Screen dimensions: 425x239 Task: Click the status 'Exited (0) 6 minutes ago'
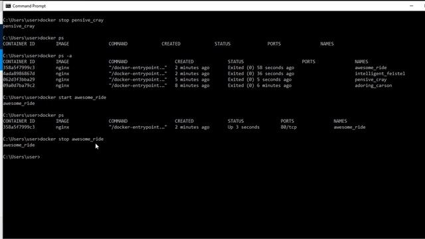point(260,86)
